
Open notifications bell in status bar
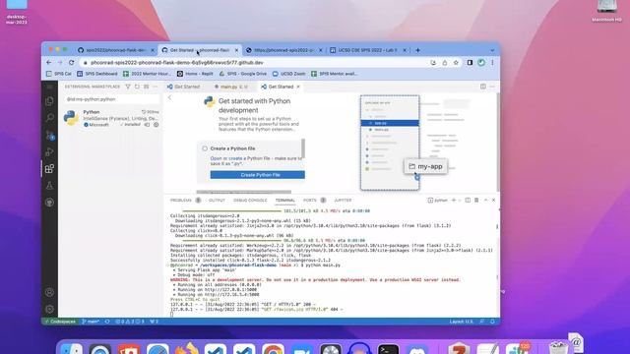[x=492, y=322]
